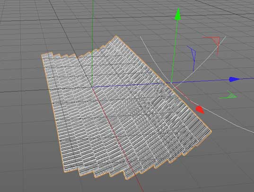Click the orange-outlined right corner of mesh
254x192 pixels.
click(210, 131)
